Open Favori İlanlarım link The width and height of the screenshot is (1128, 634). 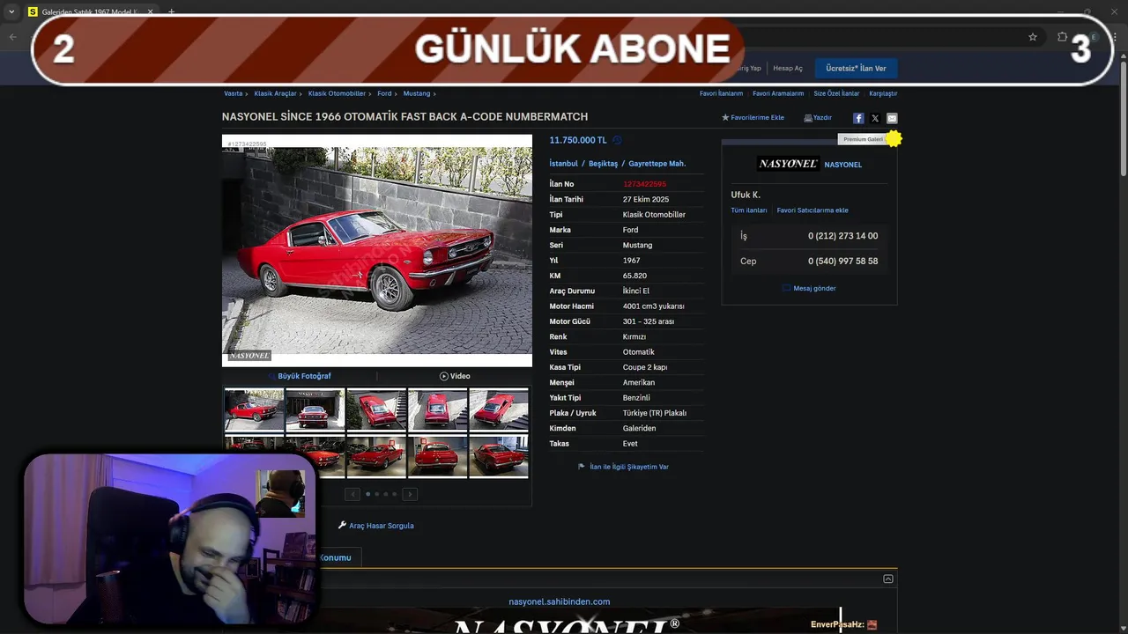721,93
